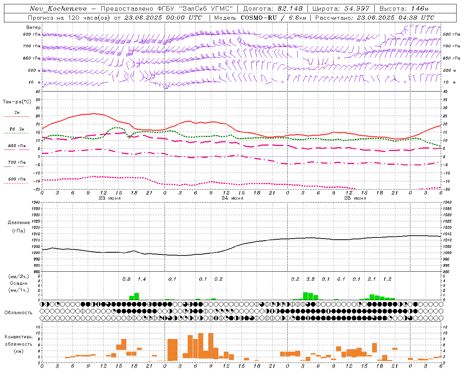
Task: Click the Тем-ра(°C) axis title
Action: [17, 102]
